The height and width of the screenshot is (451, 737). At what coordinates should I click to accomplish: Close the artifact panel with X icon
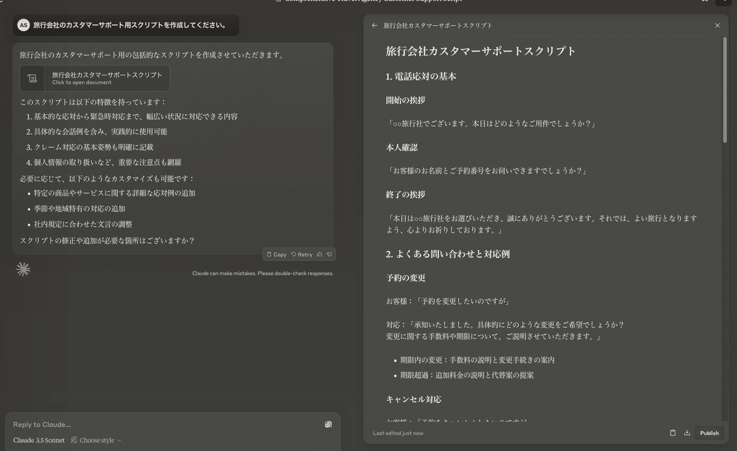717,26
